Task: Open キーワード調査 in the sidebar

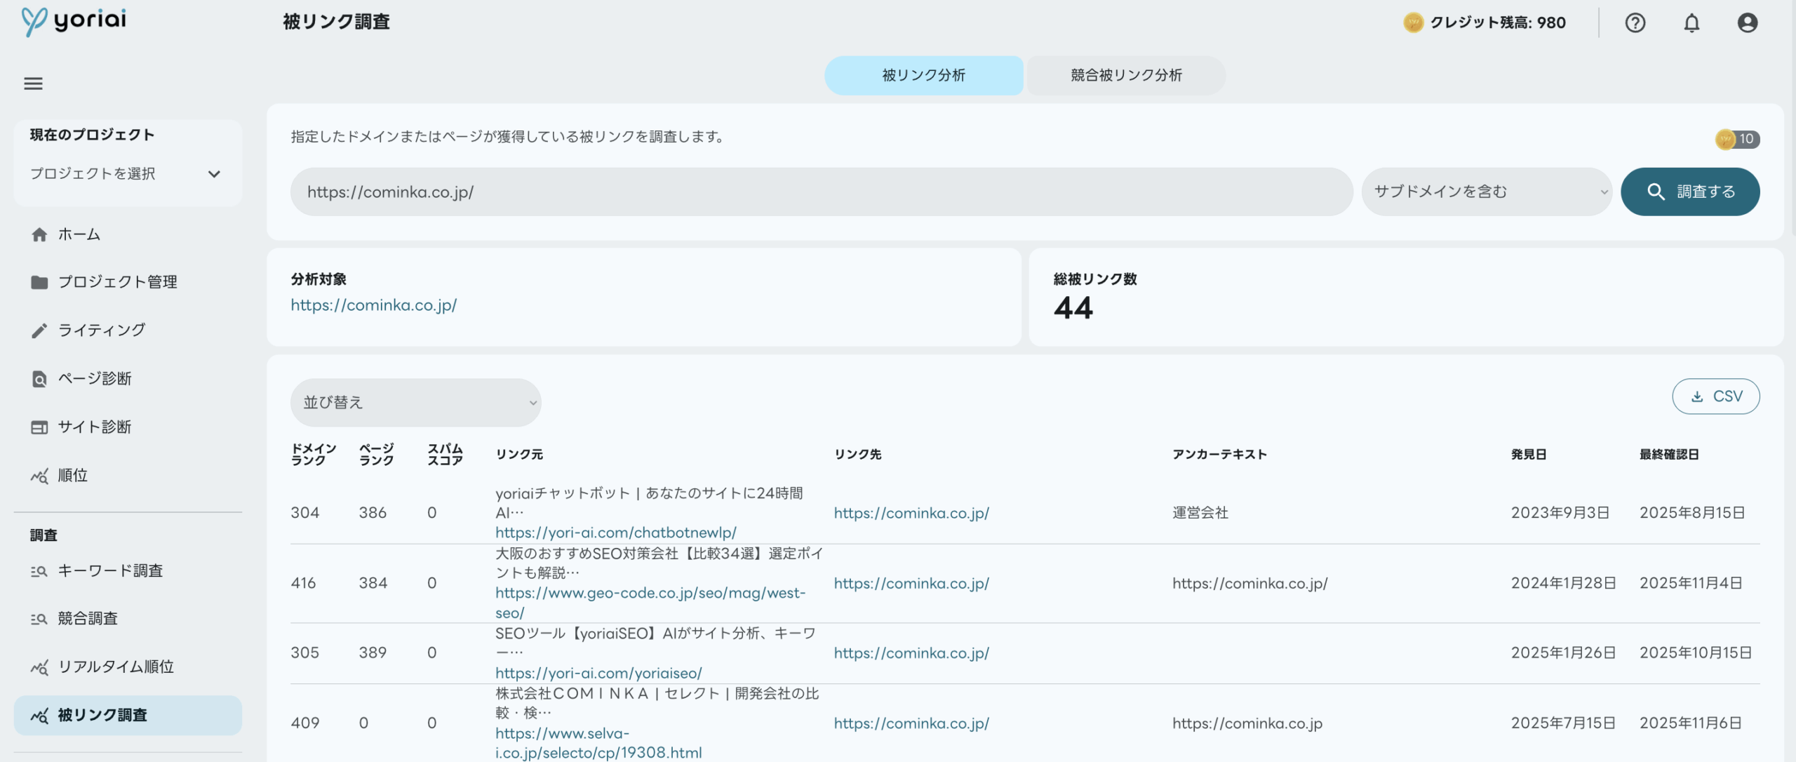Action: pyautogui.click(x=110, y=571)
